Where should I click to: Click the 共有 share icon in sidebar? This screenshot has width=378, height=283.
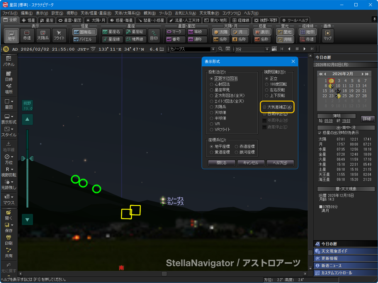coord(9,252)
